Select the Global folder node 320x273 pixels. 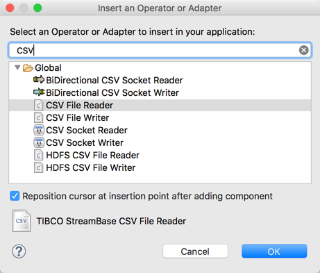coord(48,68)
